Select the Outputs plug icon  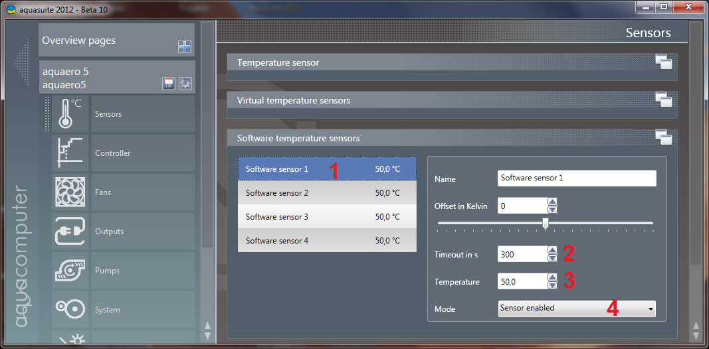[x=70, y=232]
